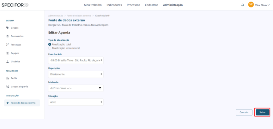Click the Usuários person icon

click(x=8, y=62)
